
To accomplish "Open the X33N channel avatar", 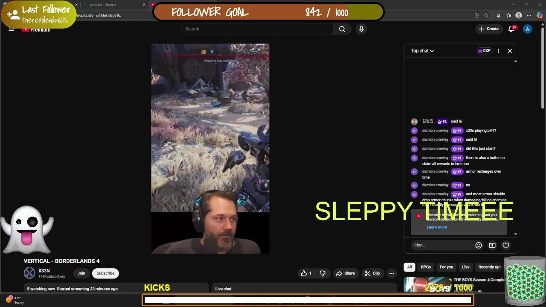I will [29, 273].
